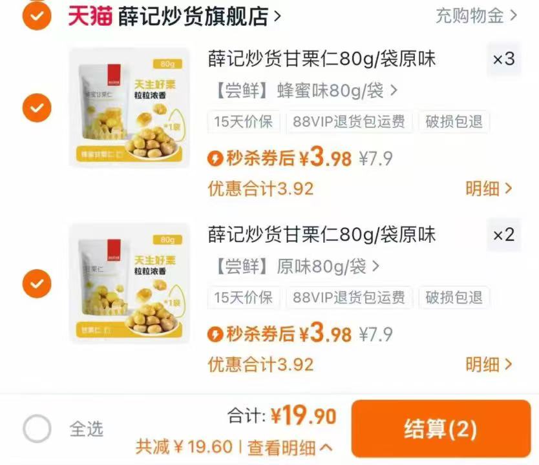
Task: Uncheck the 蜂蜜味 chestnut item checkbox
Action: pos(37,108)
